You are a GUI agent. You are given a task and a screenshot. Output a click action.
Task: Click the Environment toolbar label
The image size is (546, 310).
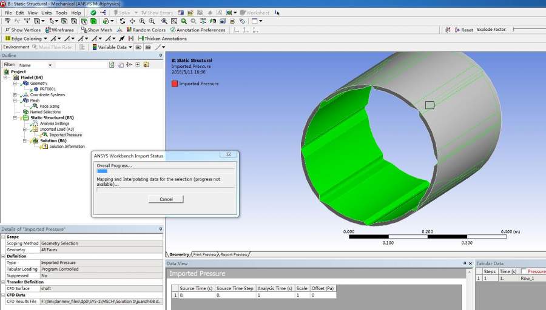point(16,47)
